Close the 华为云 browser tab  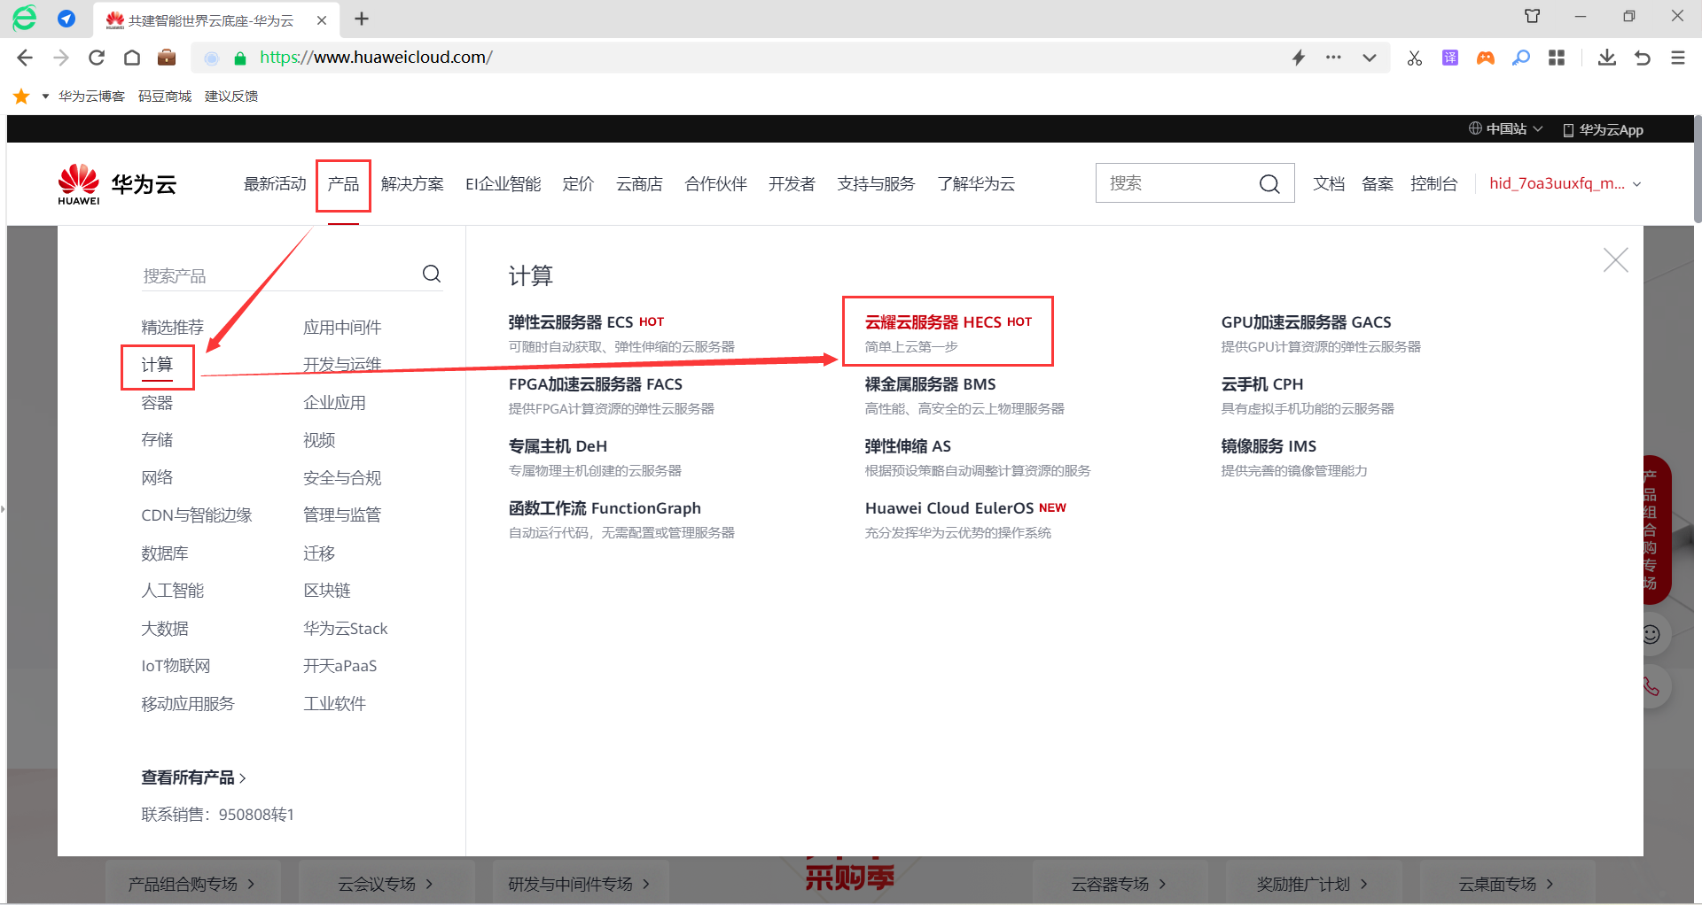point(322,19)
